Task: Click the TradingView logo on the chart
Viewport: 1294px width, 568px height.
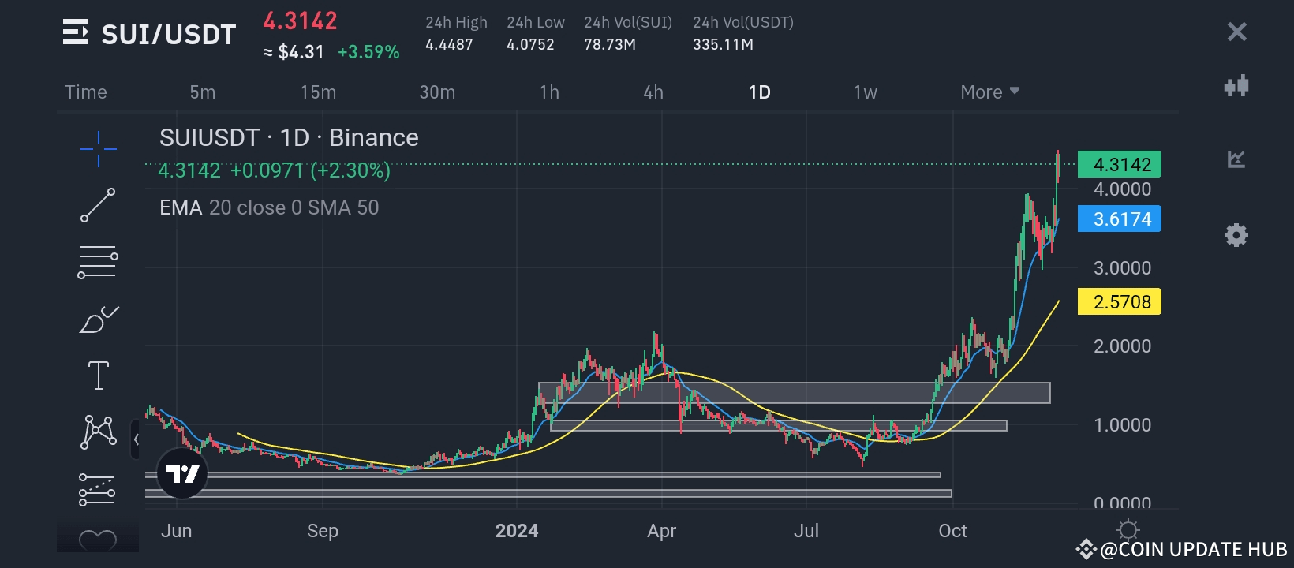Action: pyautogui.click(x=182, y=473)
